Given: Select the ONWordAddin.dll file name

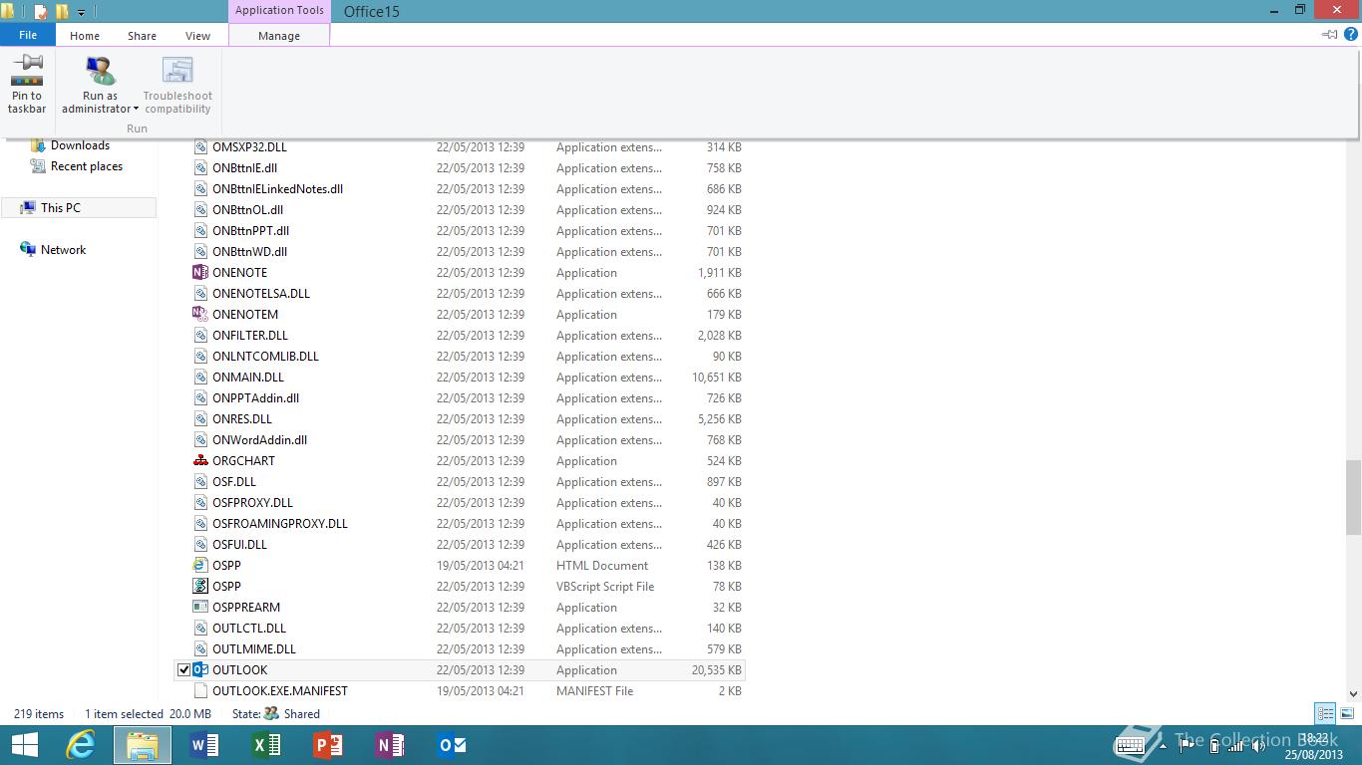Looking at the screenshot, I should point(259,439).
